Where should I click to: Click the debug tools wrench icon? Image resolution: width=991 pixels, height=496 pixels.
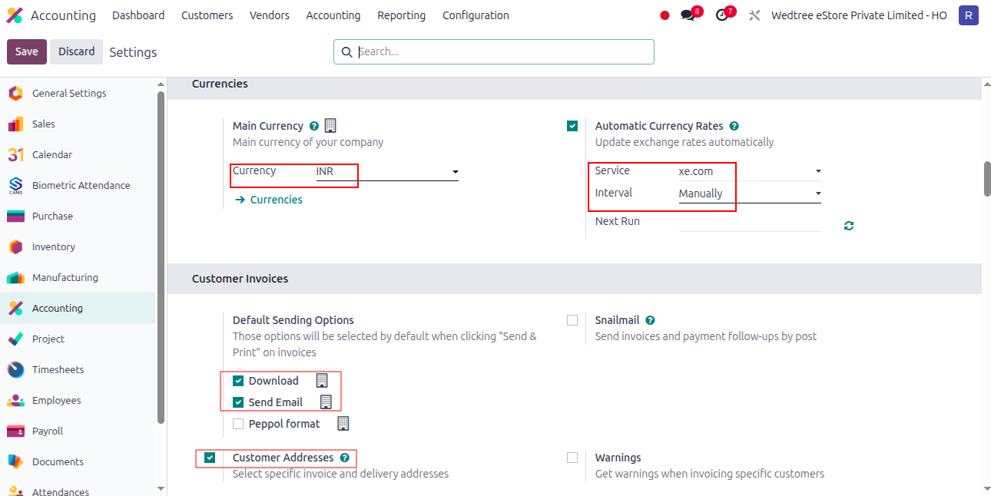(754, 15)
